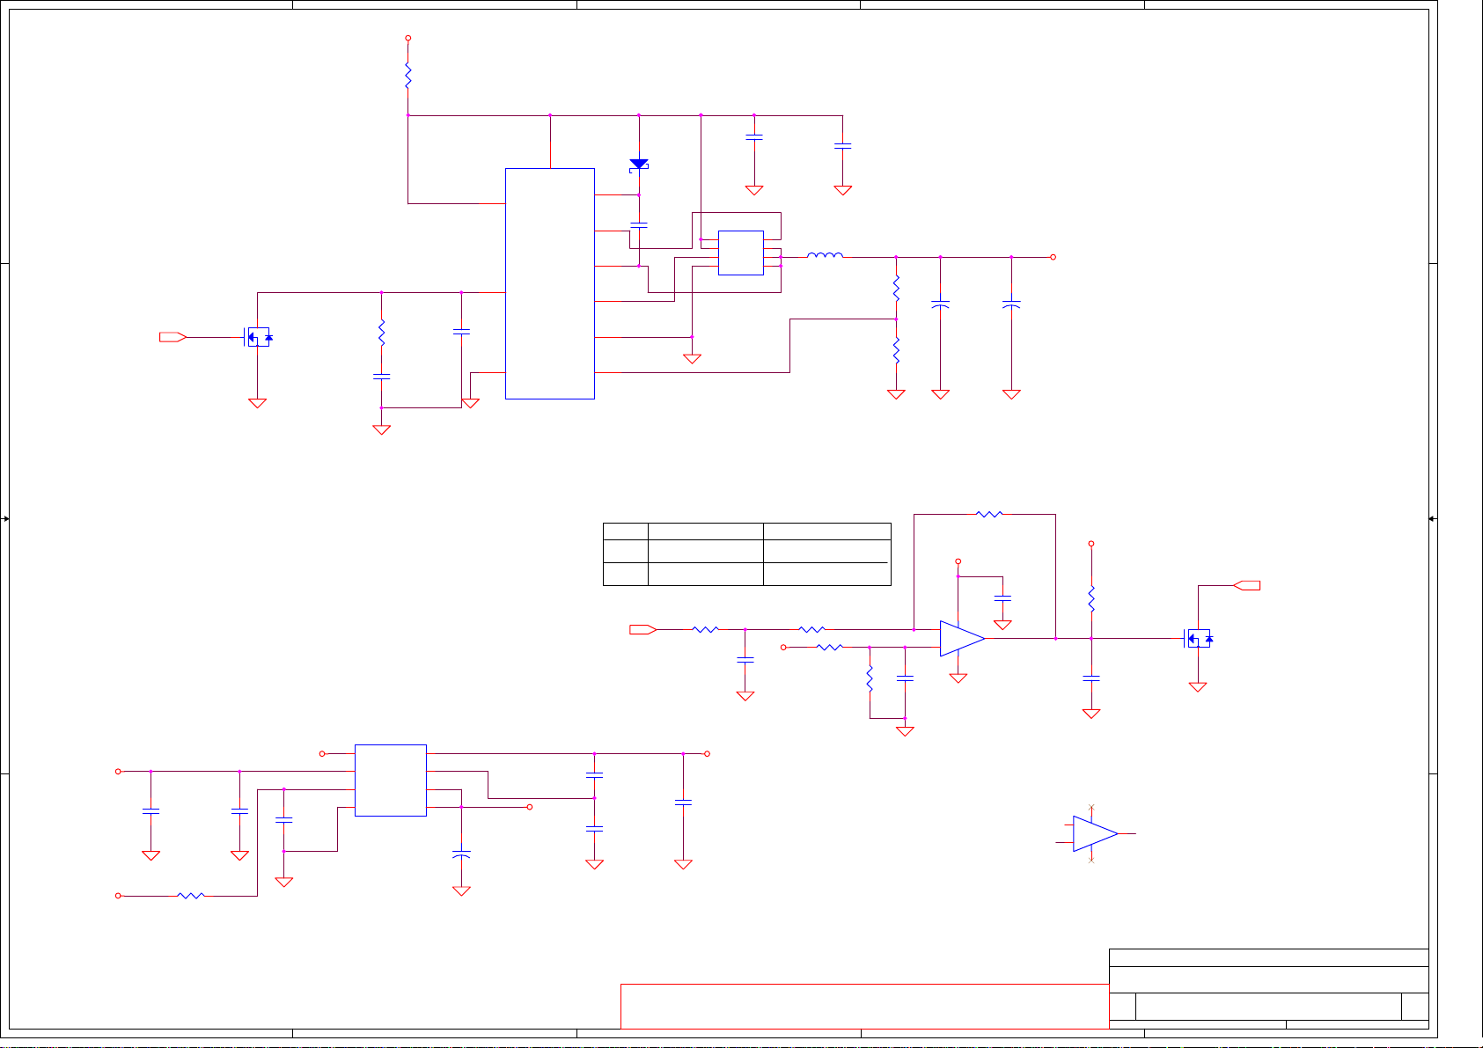Screen dimensions: 1483x1048
Task: Select the regulator IC block at lower left
Action: tap(391, 781)
